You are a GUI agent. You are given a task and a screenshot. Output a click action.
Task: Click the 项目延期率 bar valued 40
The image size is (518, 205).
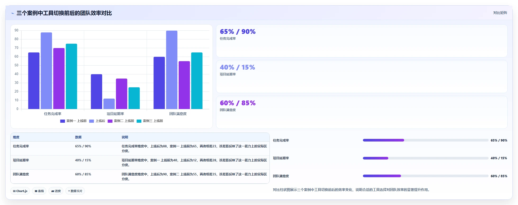coord(96,92)
